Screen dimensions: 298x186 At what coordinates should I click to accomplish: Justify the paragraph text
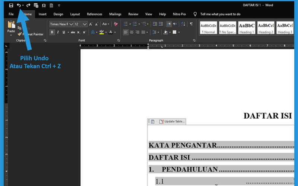[x=143, y=32]
